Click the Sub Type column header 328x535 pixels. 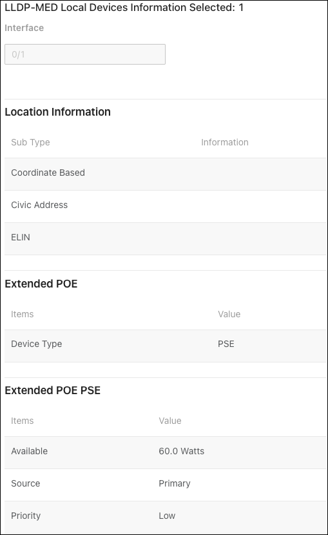click(31, 142)
